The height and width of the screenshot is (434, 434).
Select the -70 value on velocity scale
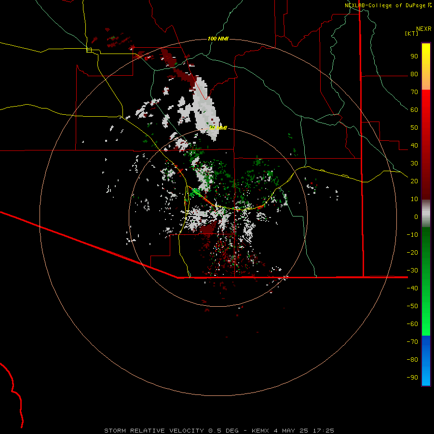click(412, 342)
